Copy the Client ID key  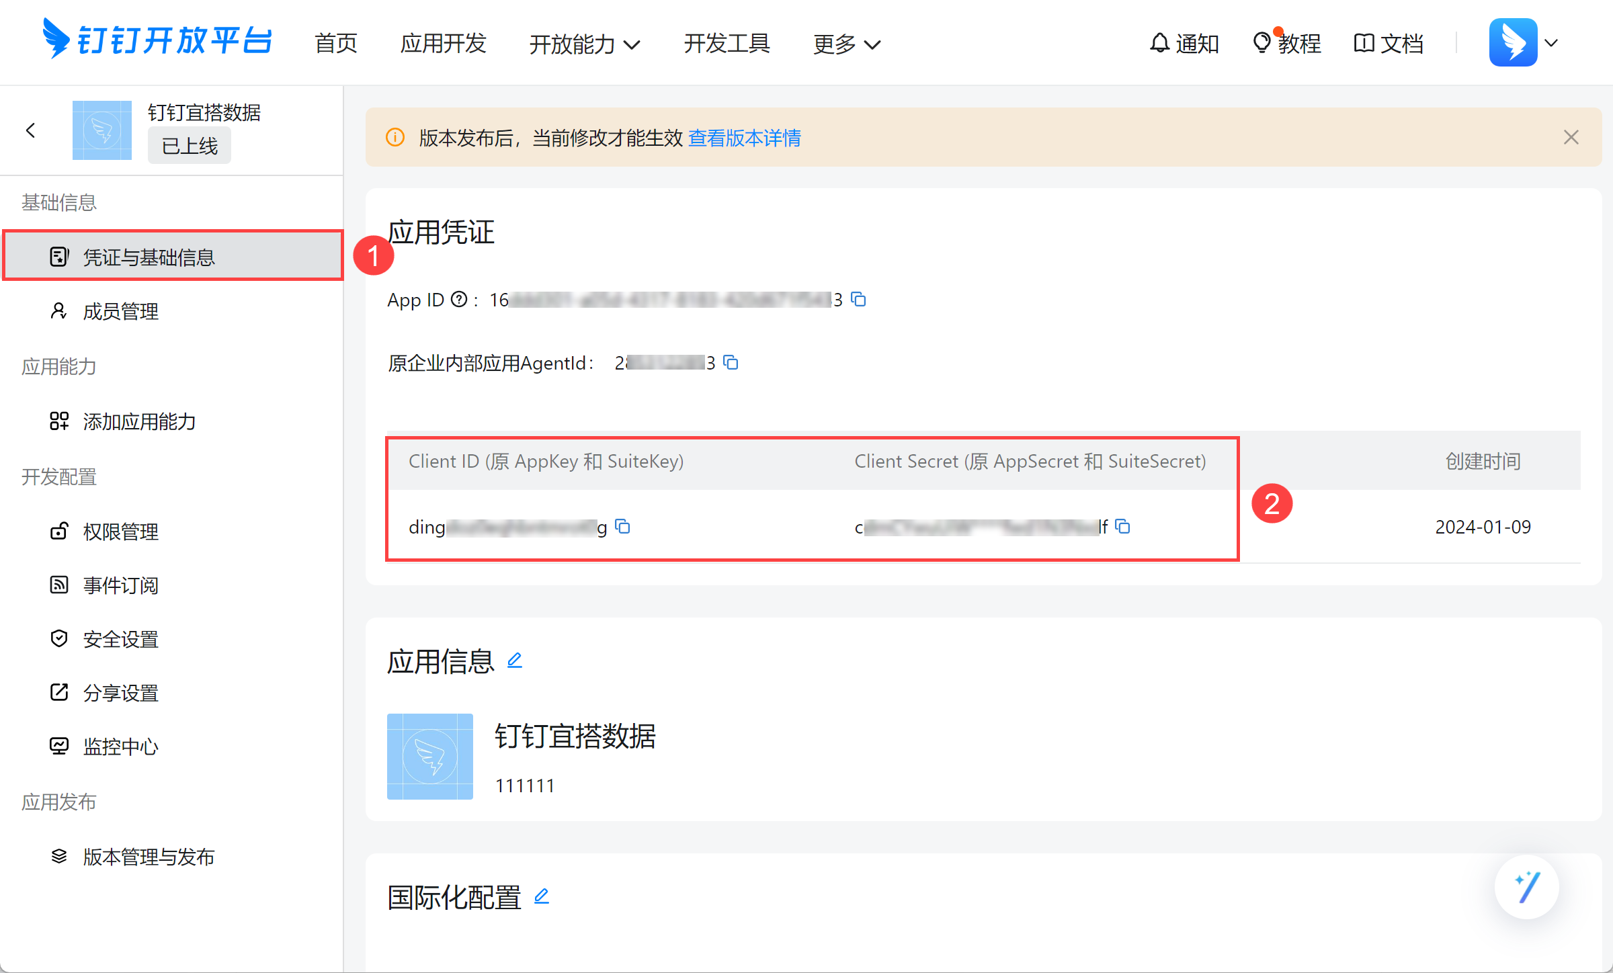click(x=623, y=526)
